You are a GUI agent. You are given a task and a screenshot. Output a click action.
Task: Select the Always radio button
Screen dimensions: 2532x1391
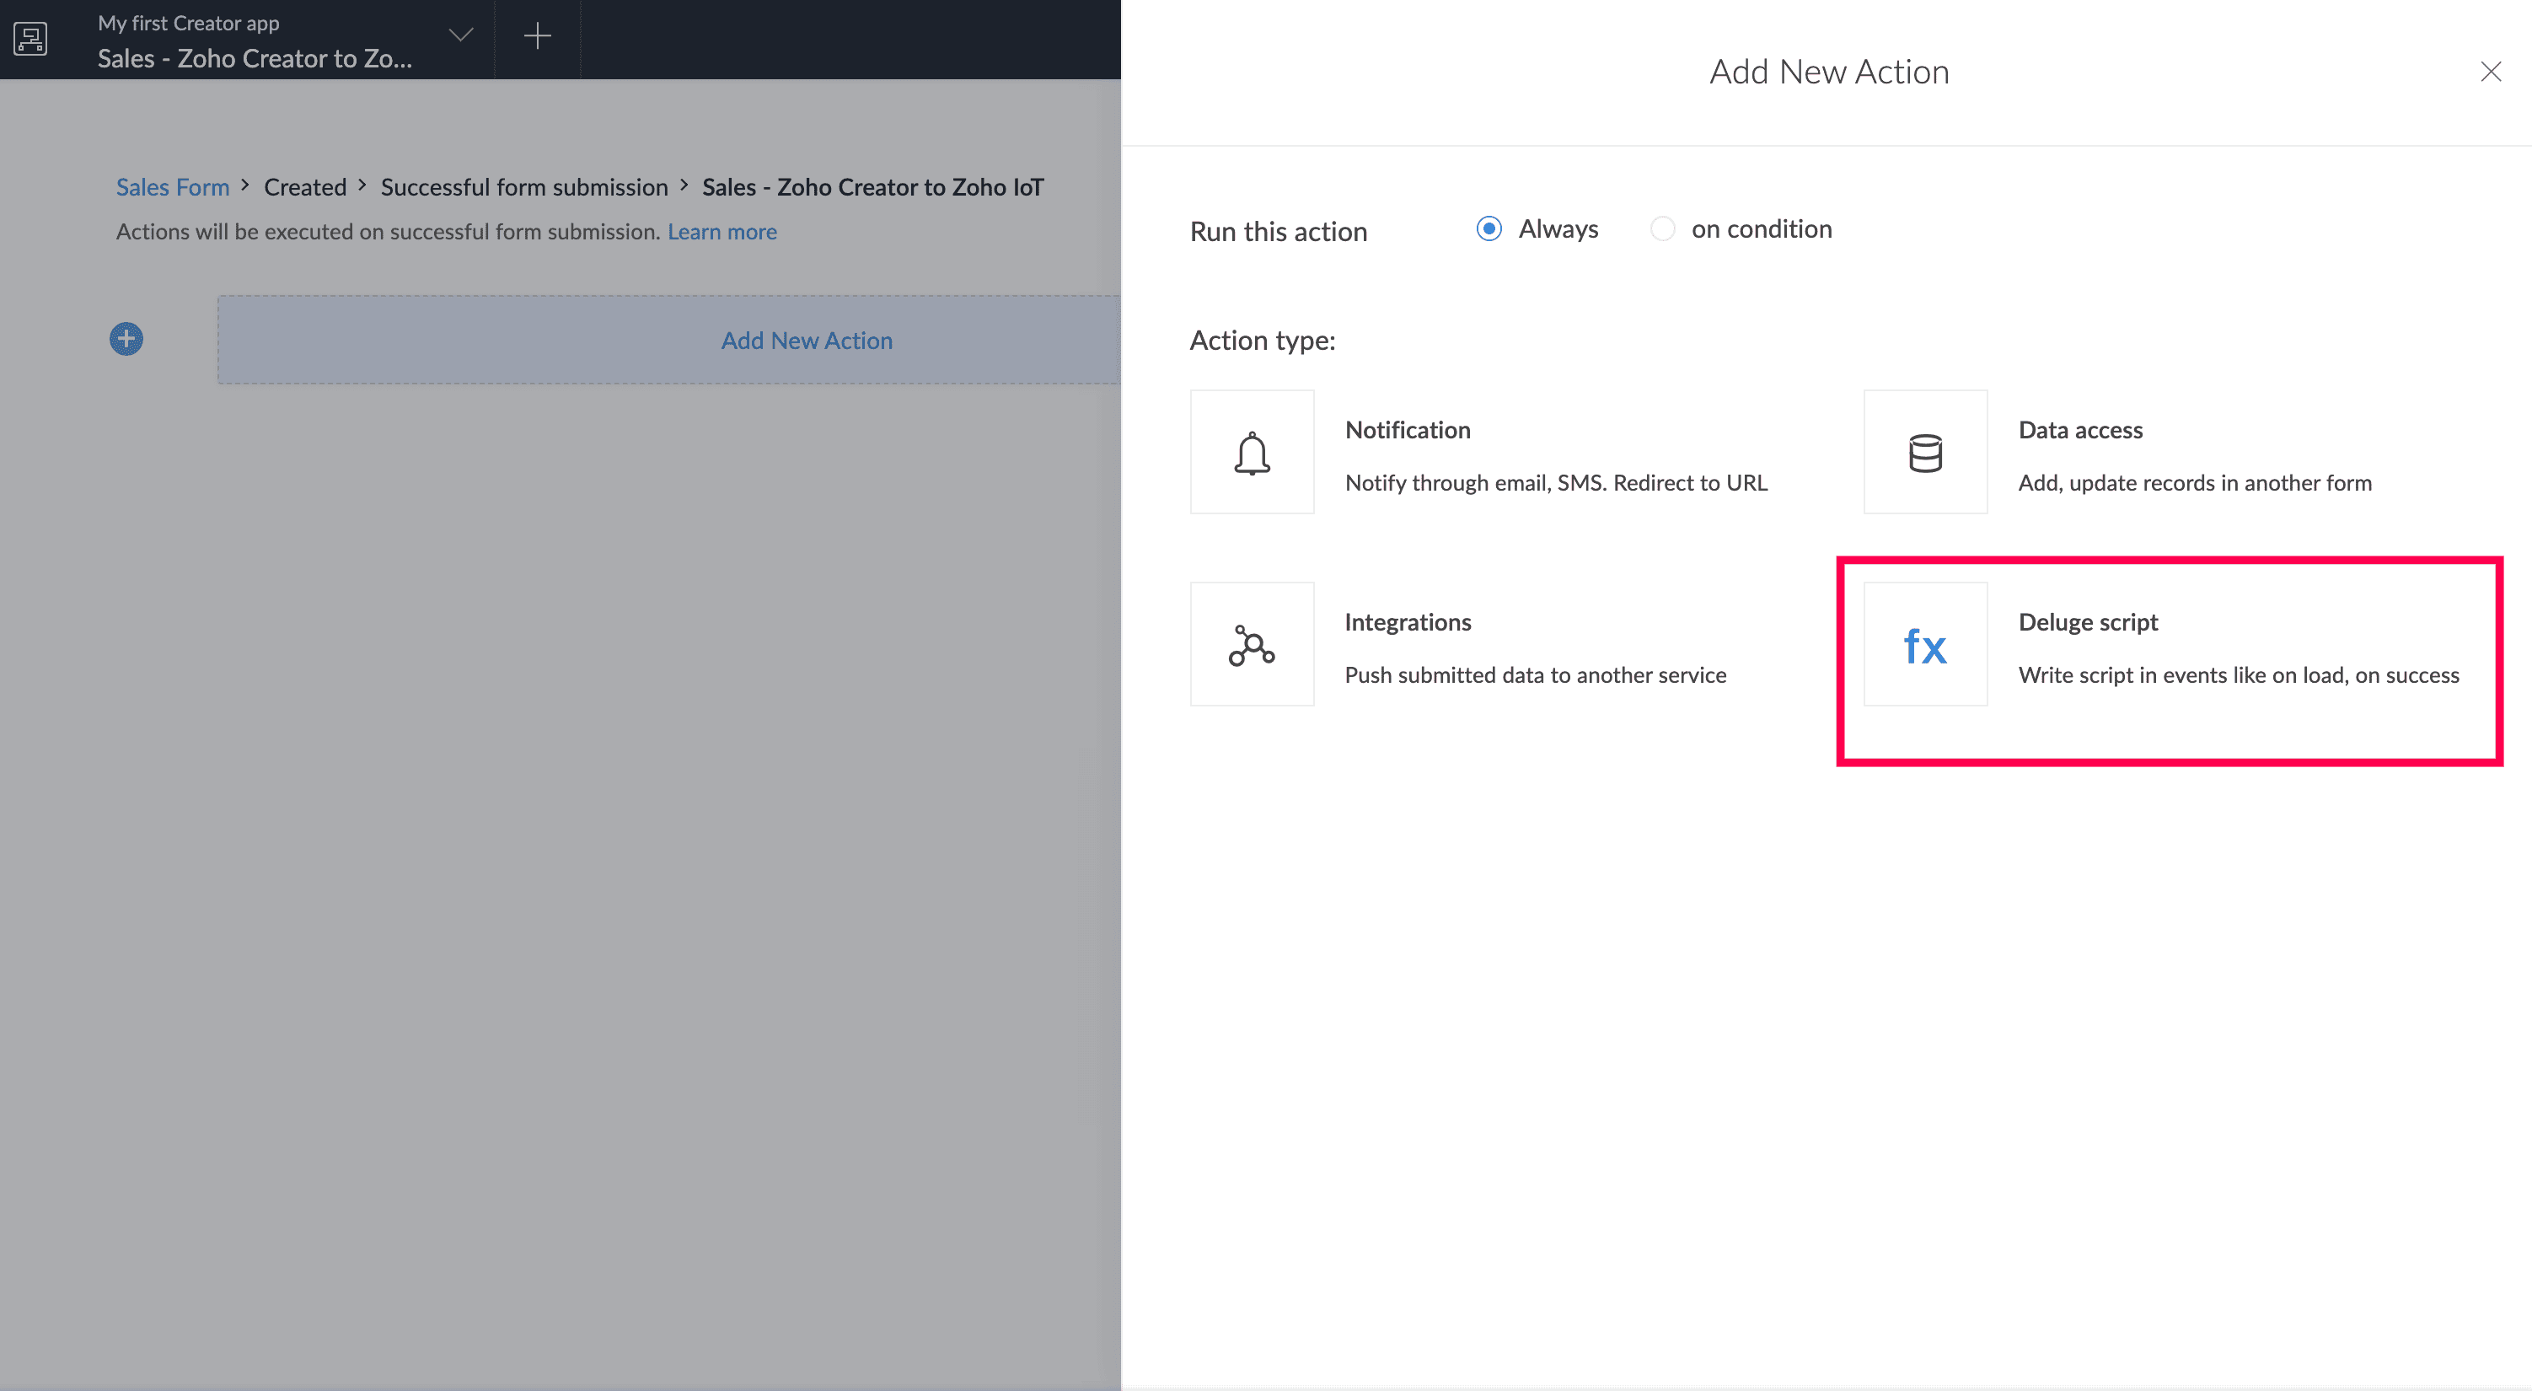[1489, 229]
